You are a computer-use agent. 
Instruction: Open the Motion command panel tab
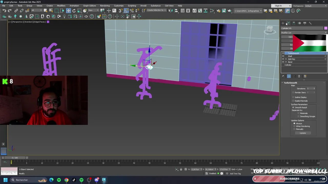pos(299,23)
